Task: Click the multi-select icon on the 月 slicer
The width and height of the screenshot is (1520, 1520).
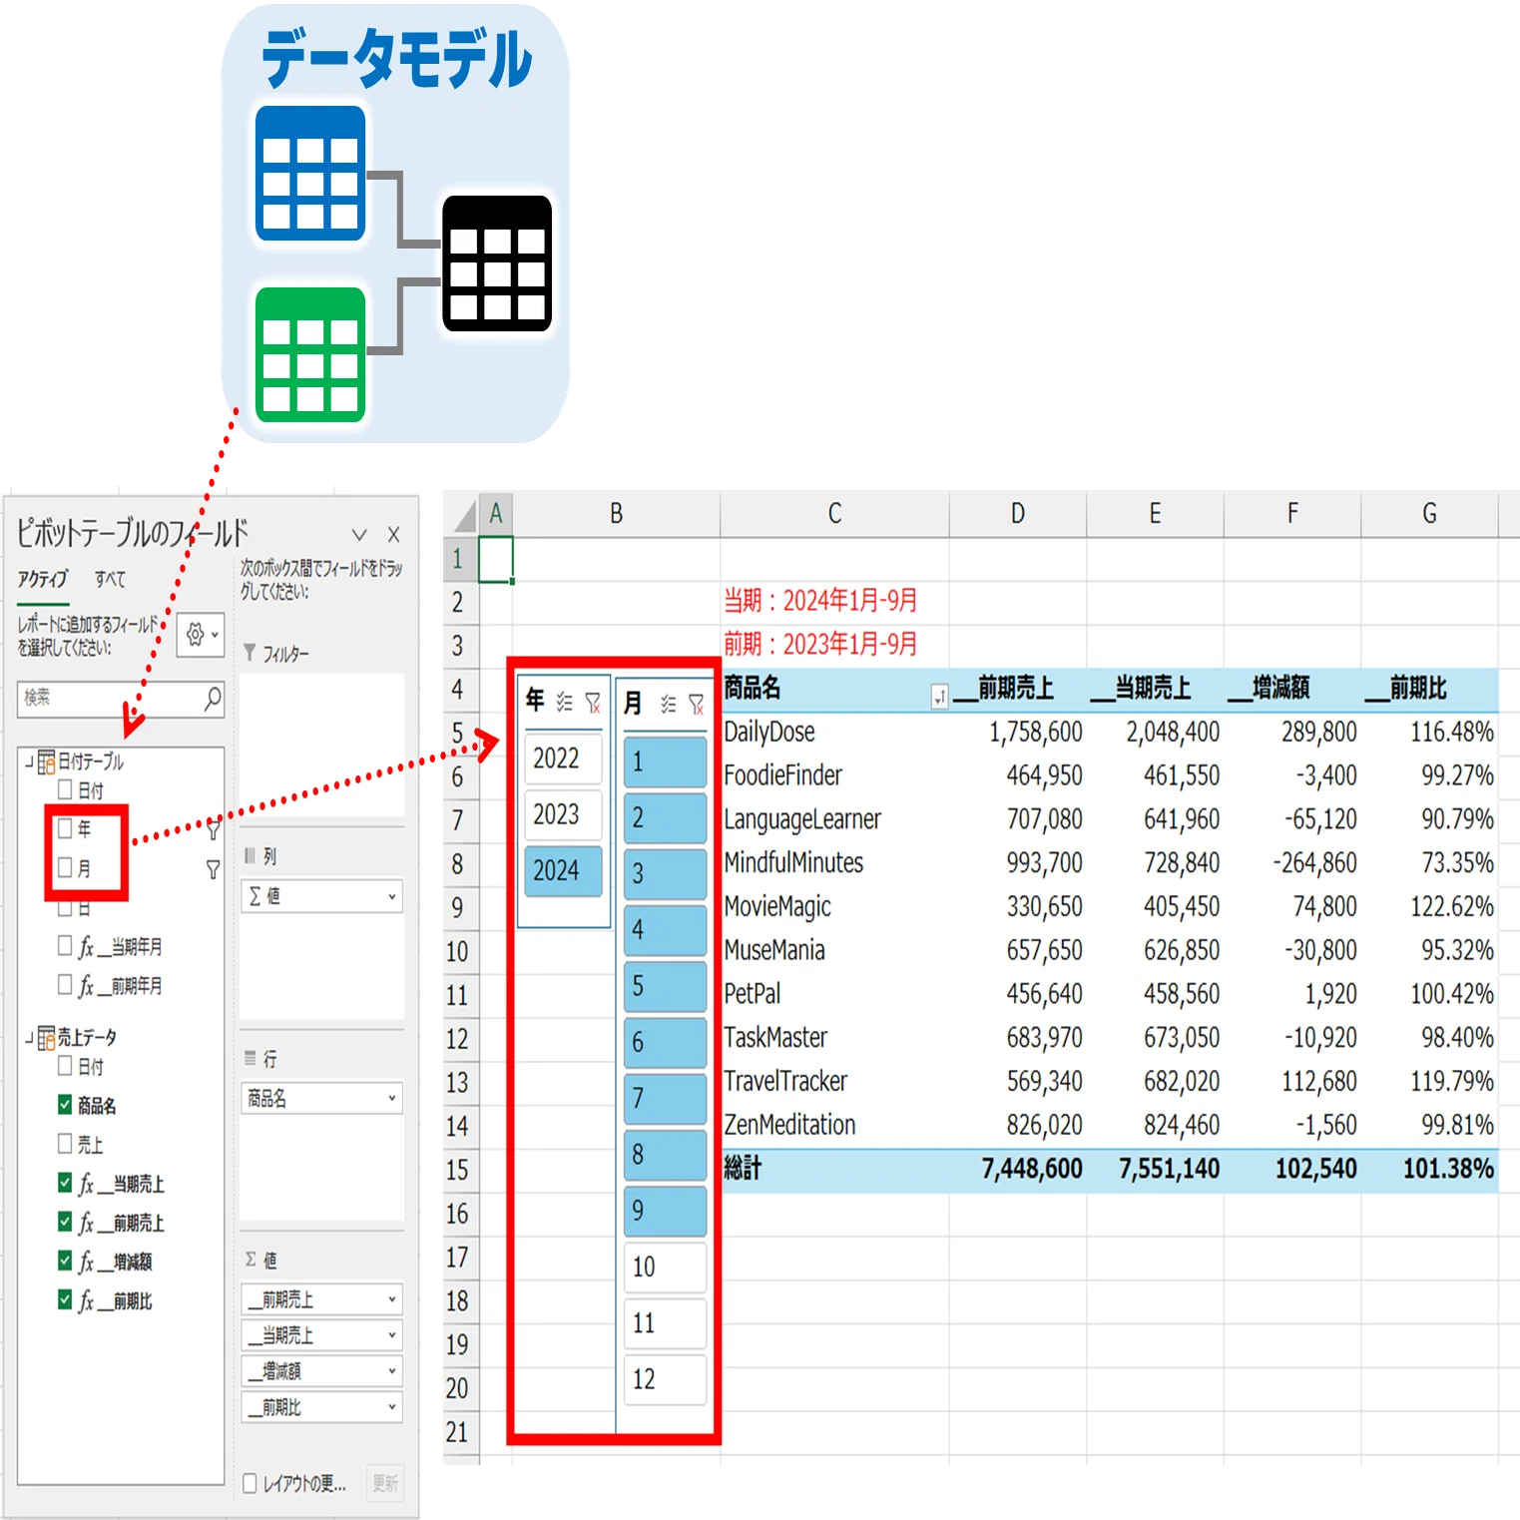Action: pos(668,705)
